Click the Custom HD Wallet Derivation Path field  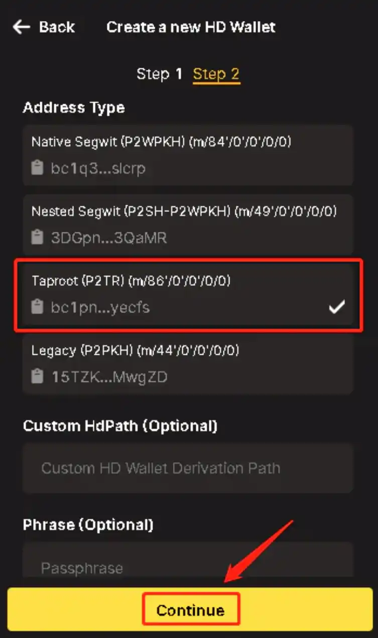188,468
